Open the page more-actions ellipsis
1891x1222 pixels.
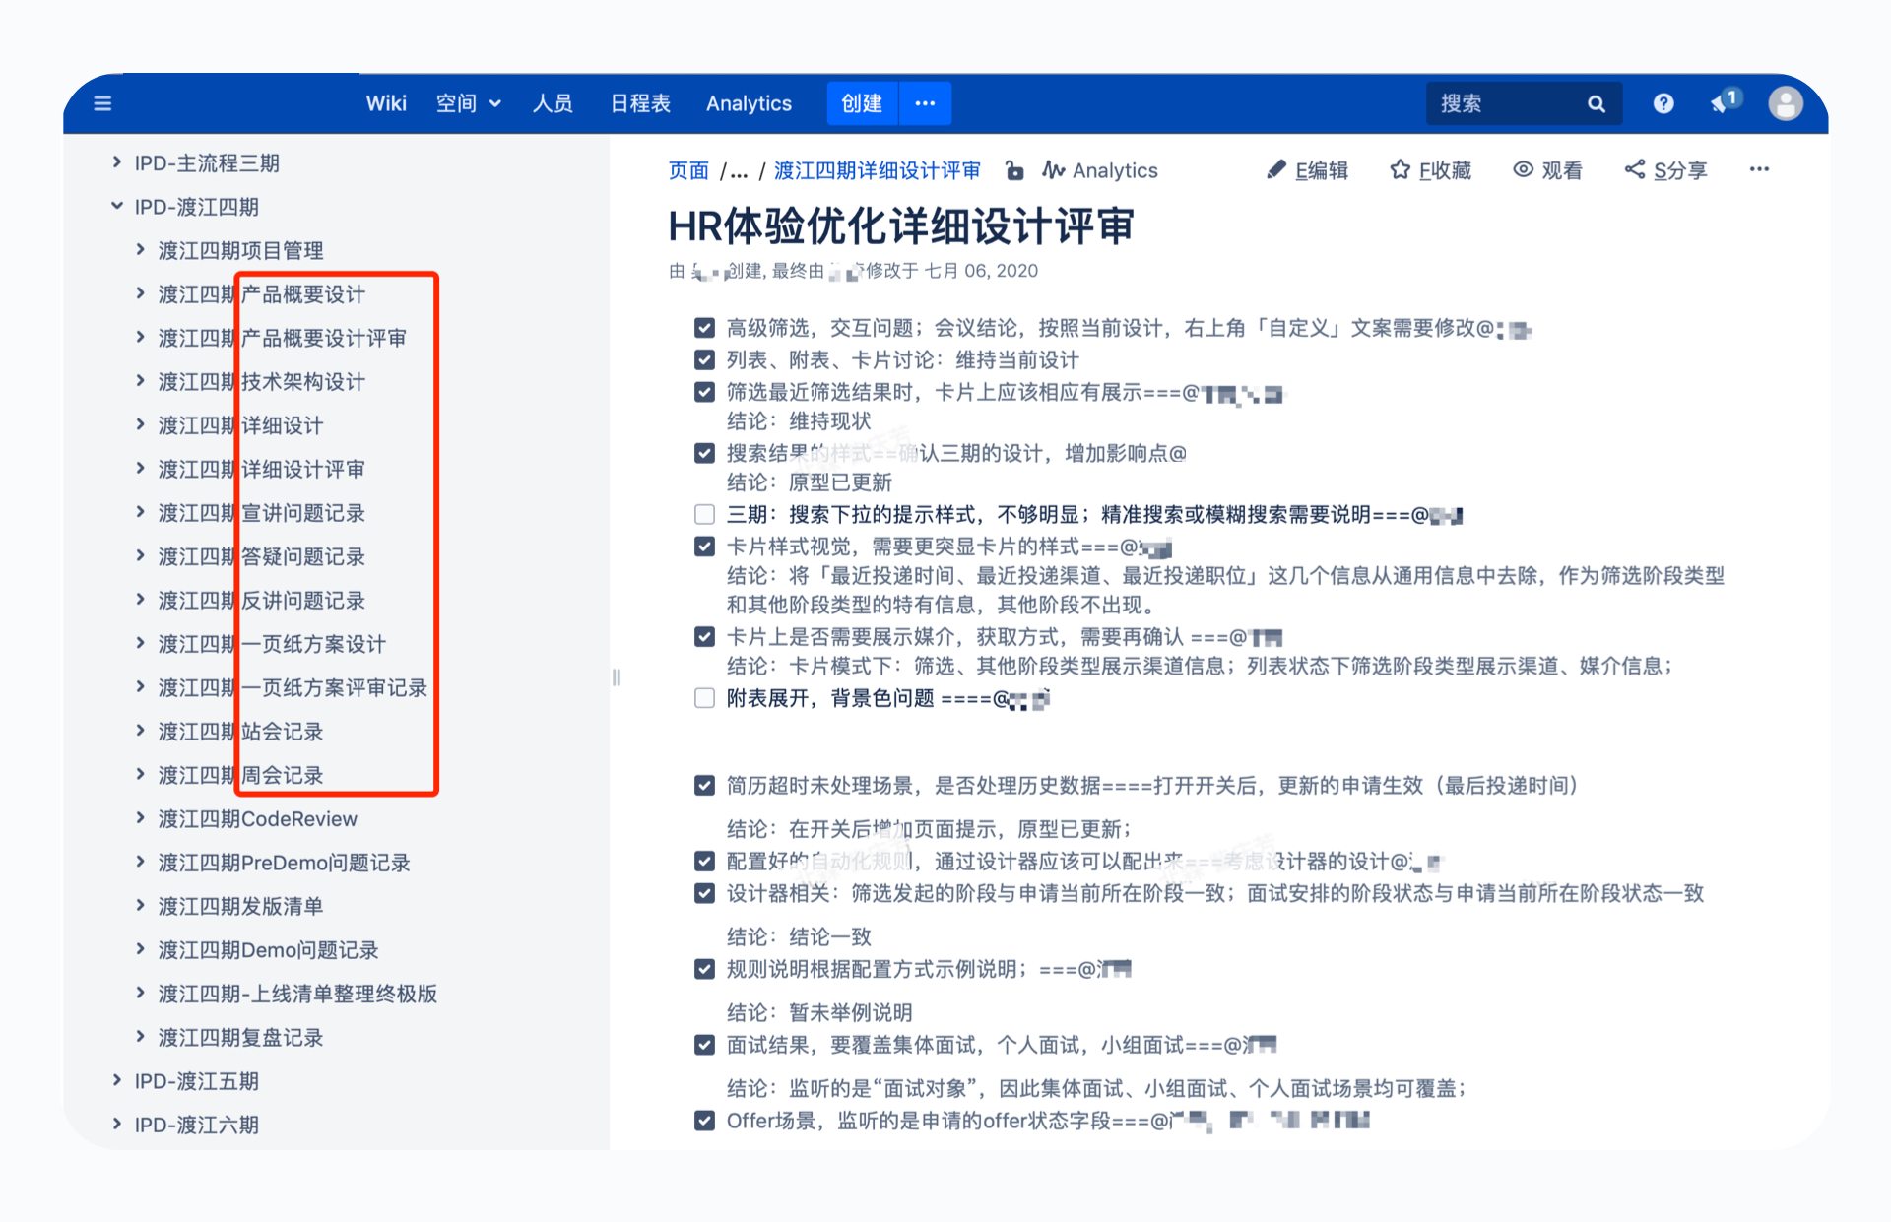pos(1759,169)
